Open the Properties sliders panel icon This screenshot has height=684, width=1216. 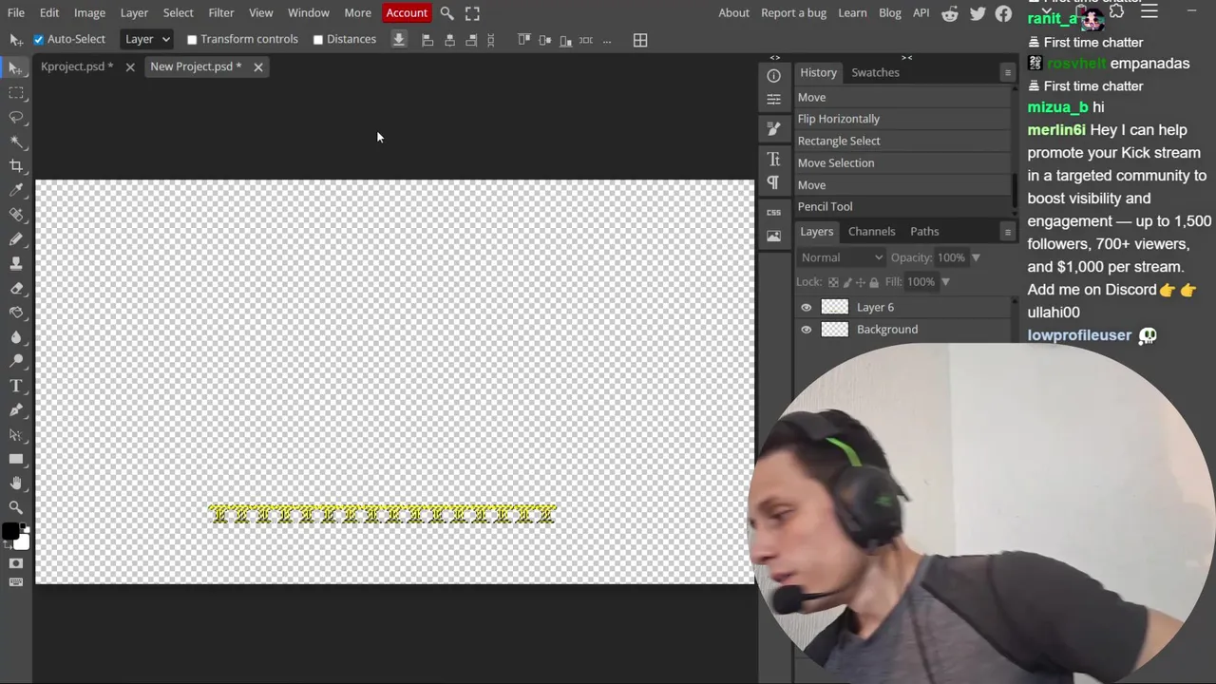pyautogui.click(x=774, y=99)
